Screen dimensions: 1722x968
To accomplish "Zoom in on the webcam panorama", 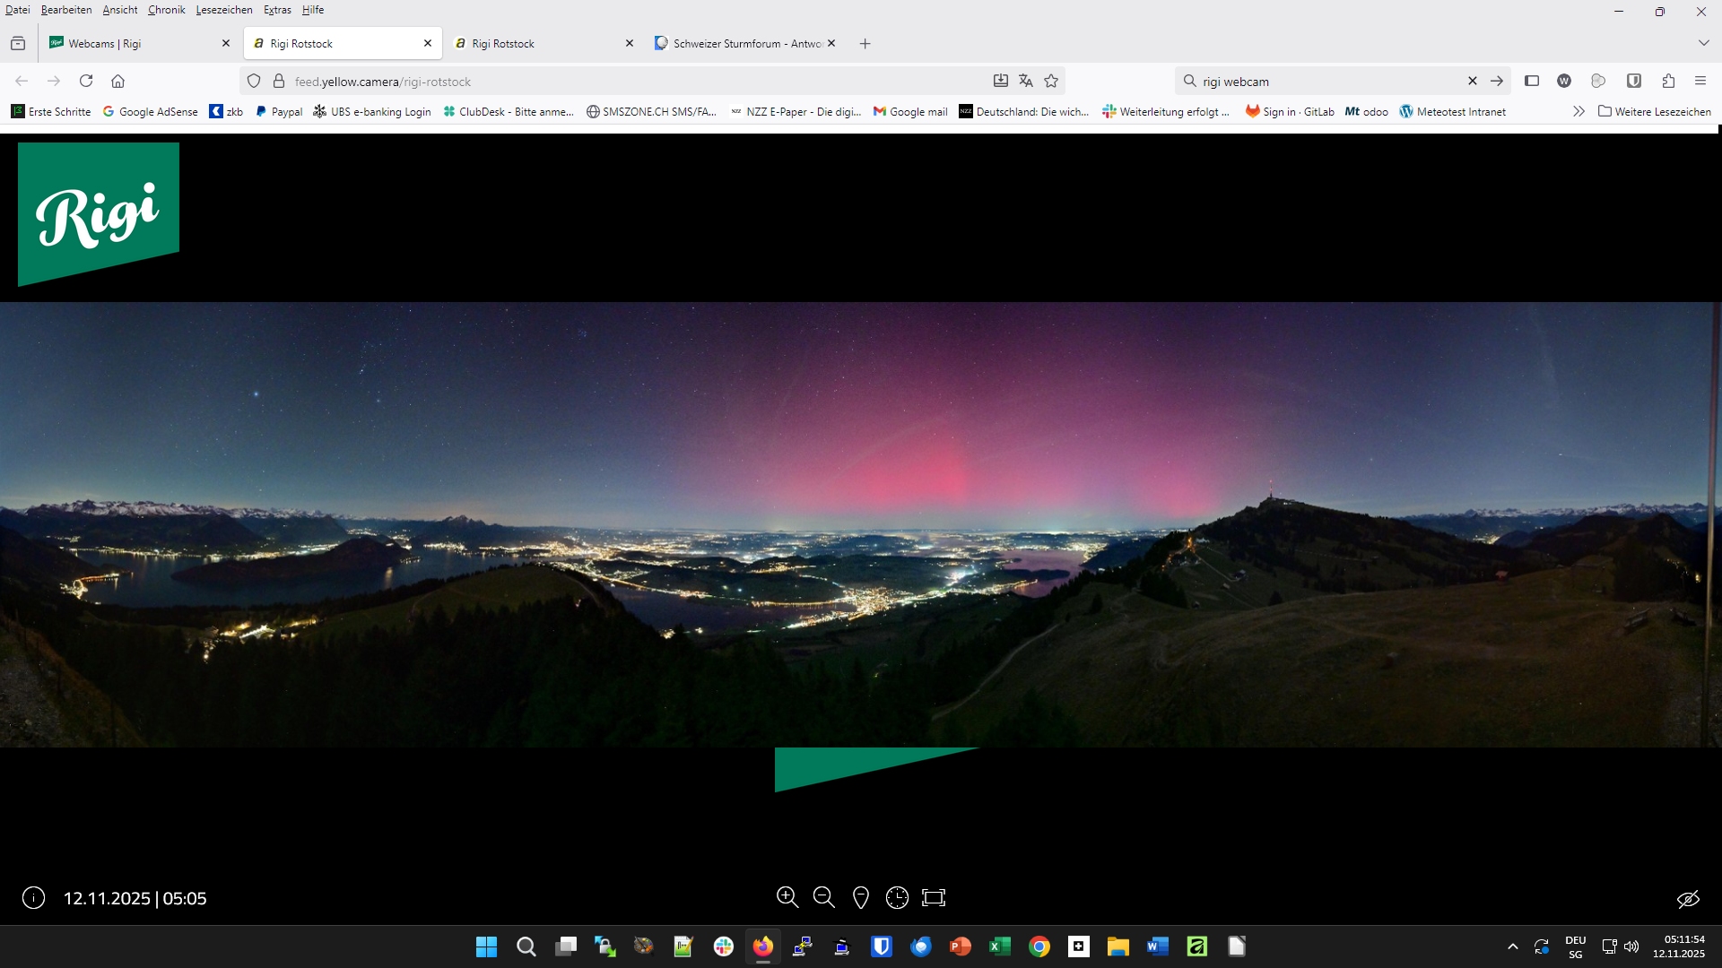I will [787, 897].
